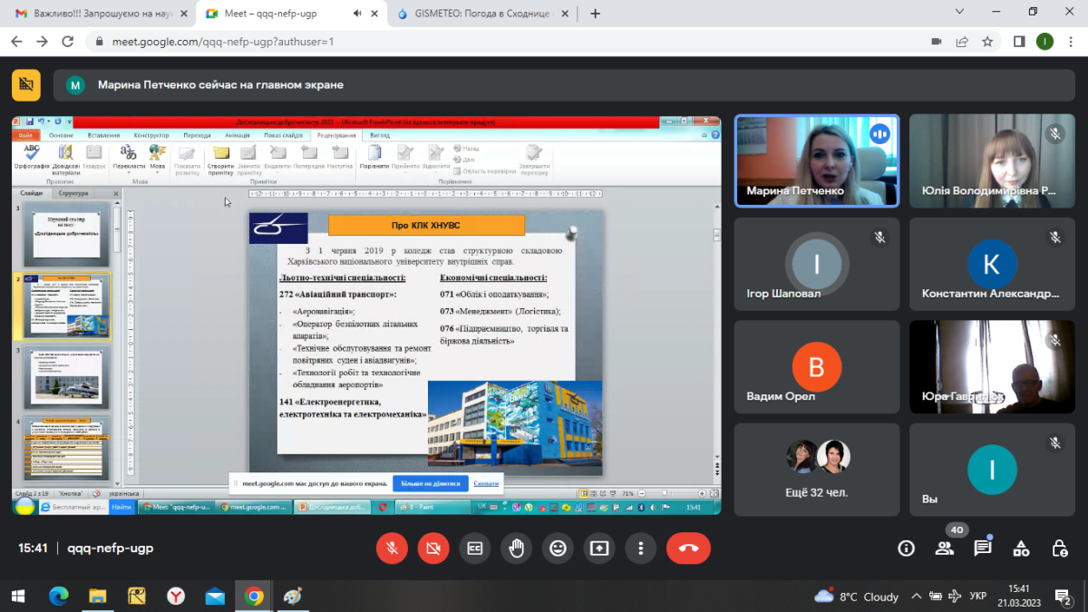
Task: Switch to the GISMETEO tab
Action: coord(481,14)
